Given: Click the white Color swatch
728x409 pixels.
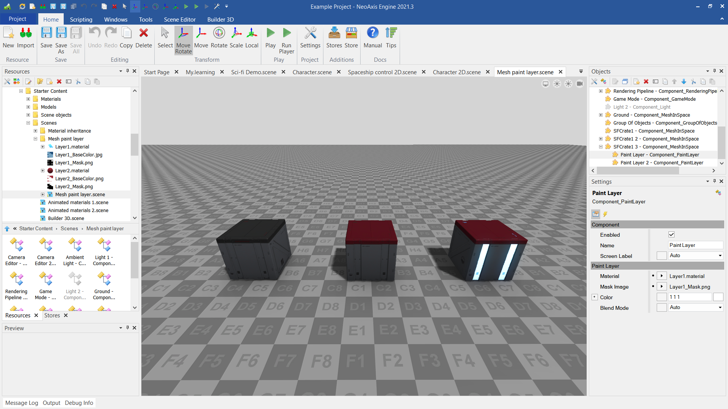Looking at the screenshot, I should pos(718,297).
